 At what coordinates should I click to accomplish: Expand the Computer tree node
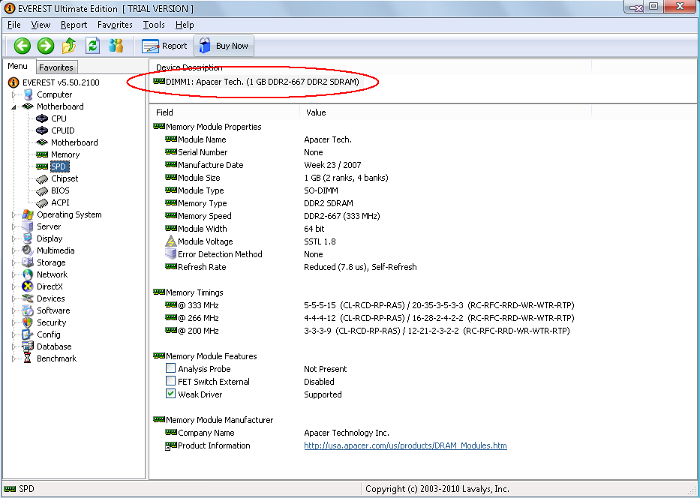coord(14,94)
